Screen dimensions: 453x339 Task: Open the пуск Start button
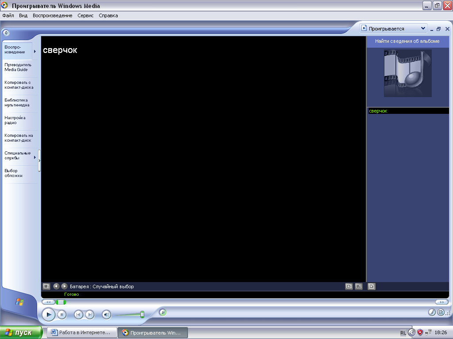click(21, 332)
